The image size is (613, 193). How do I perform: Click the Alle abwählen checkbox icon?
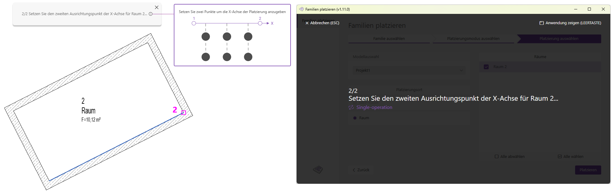click(x=497, y=157)
